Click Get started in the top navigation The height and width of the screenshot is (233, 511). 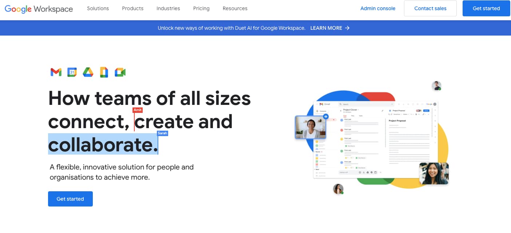point(486,8)
